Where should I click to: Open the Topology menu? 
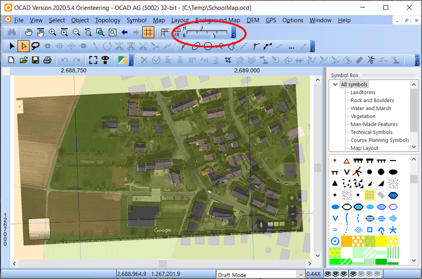[x=108, y=20]
